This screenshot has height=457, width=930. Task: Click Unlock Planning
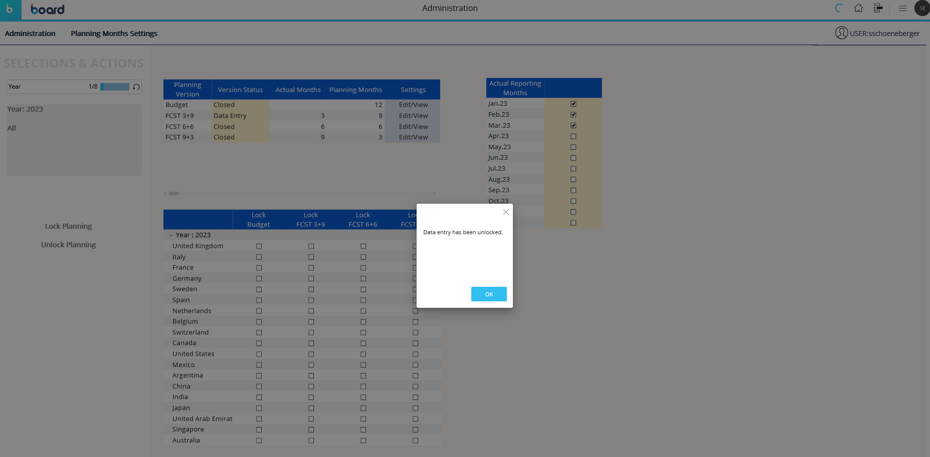pos(69,245)
